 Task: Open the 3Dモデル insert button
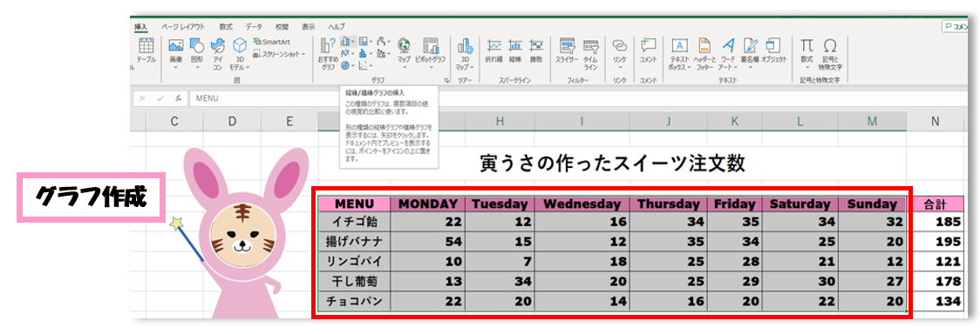(x=239, y=55)
